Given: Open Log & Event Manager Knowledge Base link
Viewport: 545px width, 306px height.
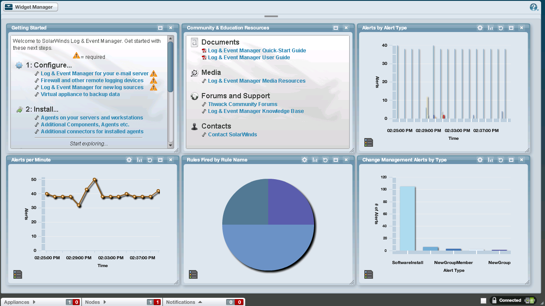Looking at the screenshot, I should (256, 111).
